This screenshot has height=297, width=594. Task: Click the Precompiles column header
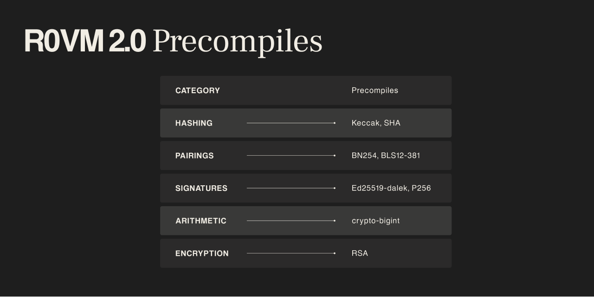coord(375,90)
